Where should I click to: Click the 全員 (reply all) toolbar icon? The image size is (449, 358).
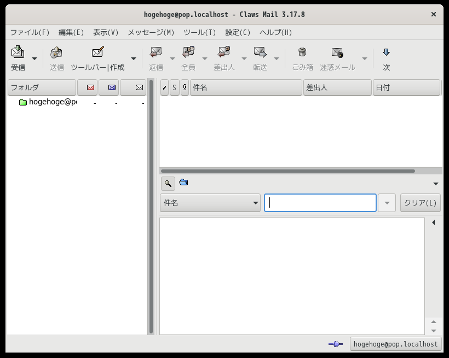tap(188, 52)
